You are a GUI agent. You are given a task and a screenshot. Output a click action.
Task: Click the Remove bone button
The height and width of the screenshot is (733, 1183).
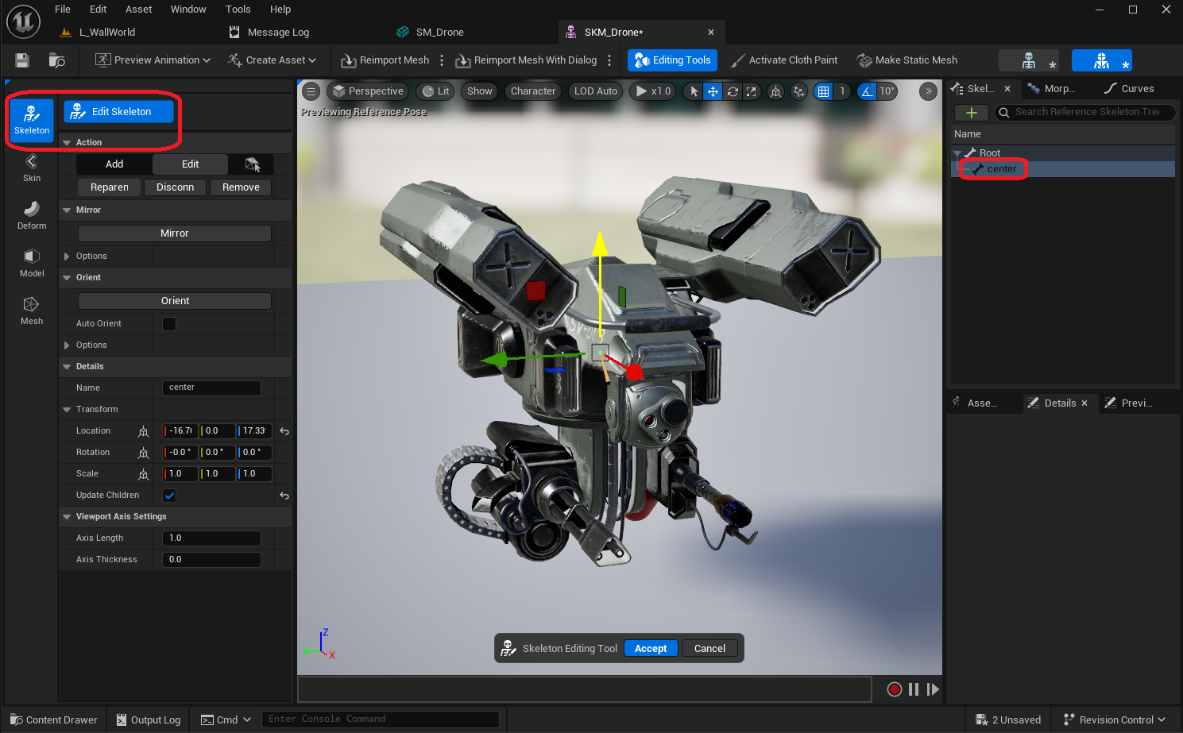point(241,187)
